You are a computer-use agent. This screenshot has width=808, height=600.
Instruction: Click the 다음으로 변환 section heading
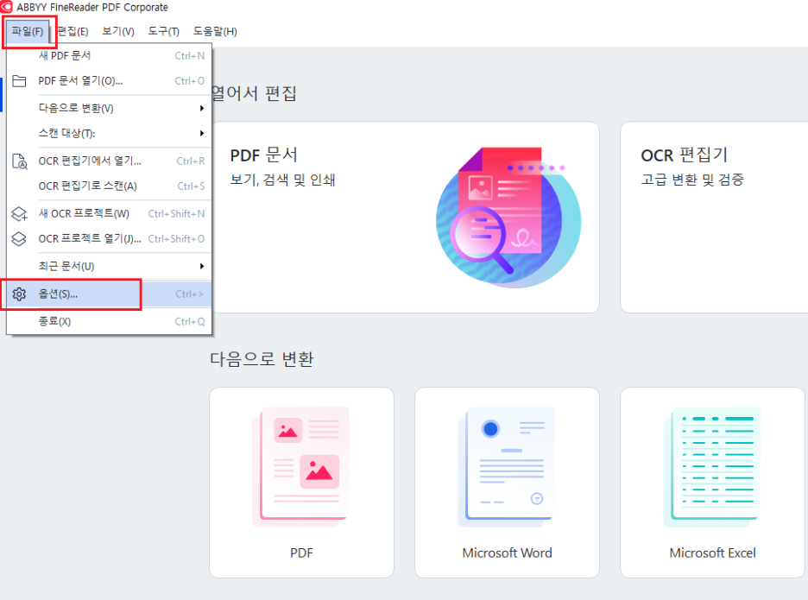262,359
